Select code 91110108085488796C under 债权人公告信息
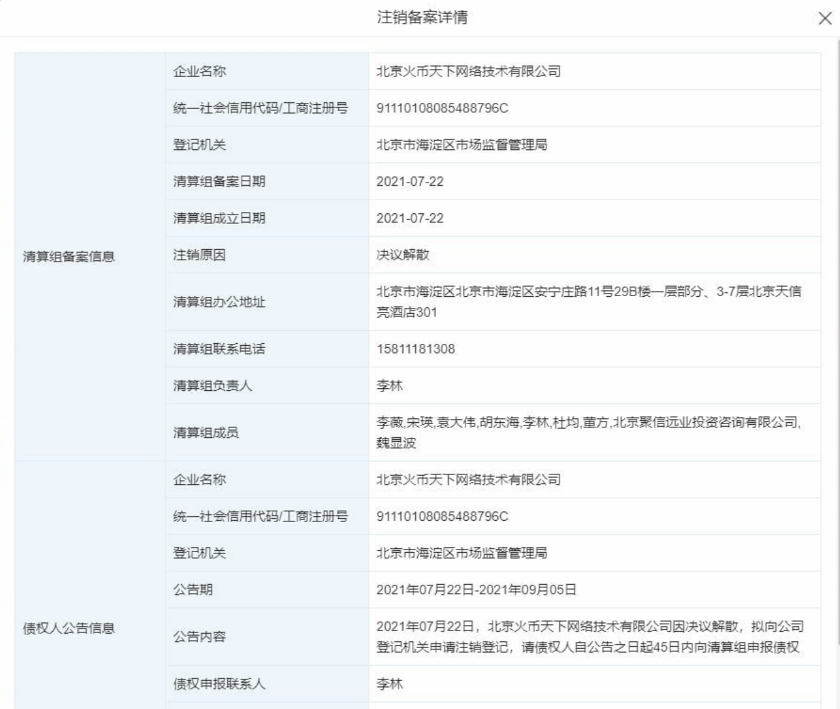 [x=442, y=516]
